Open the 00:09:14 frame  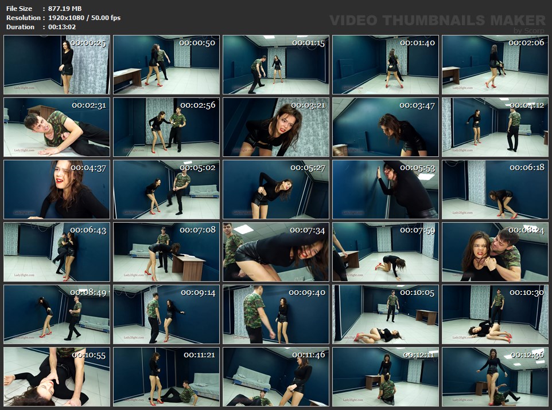pos(166,314)
